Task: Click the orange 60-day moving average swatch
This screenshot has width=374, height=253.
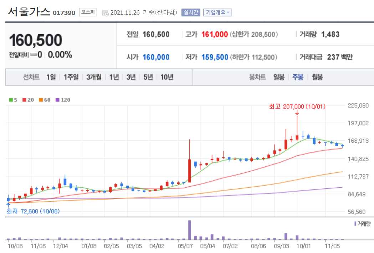Action: (x=40, y=100)
